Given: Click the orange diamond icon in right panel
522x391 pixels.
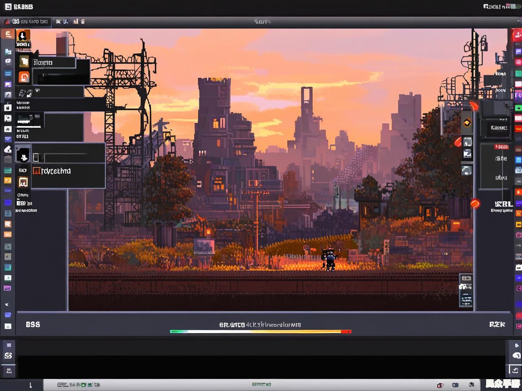Looking at the screenshot, I should pos(467,123).
